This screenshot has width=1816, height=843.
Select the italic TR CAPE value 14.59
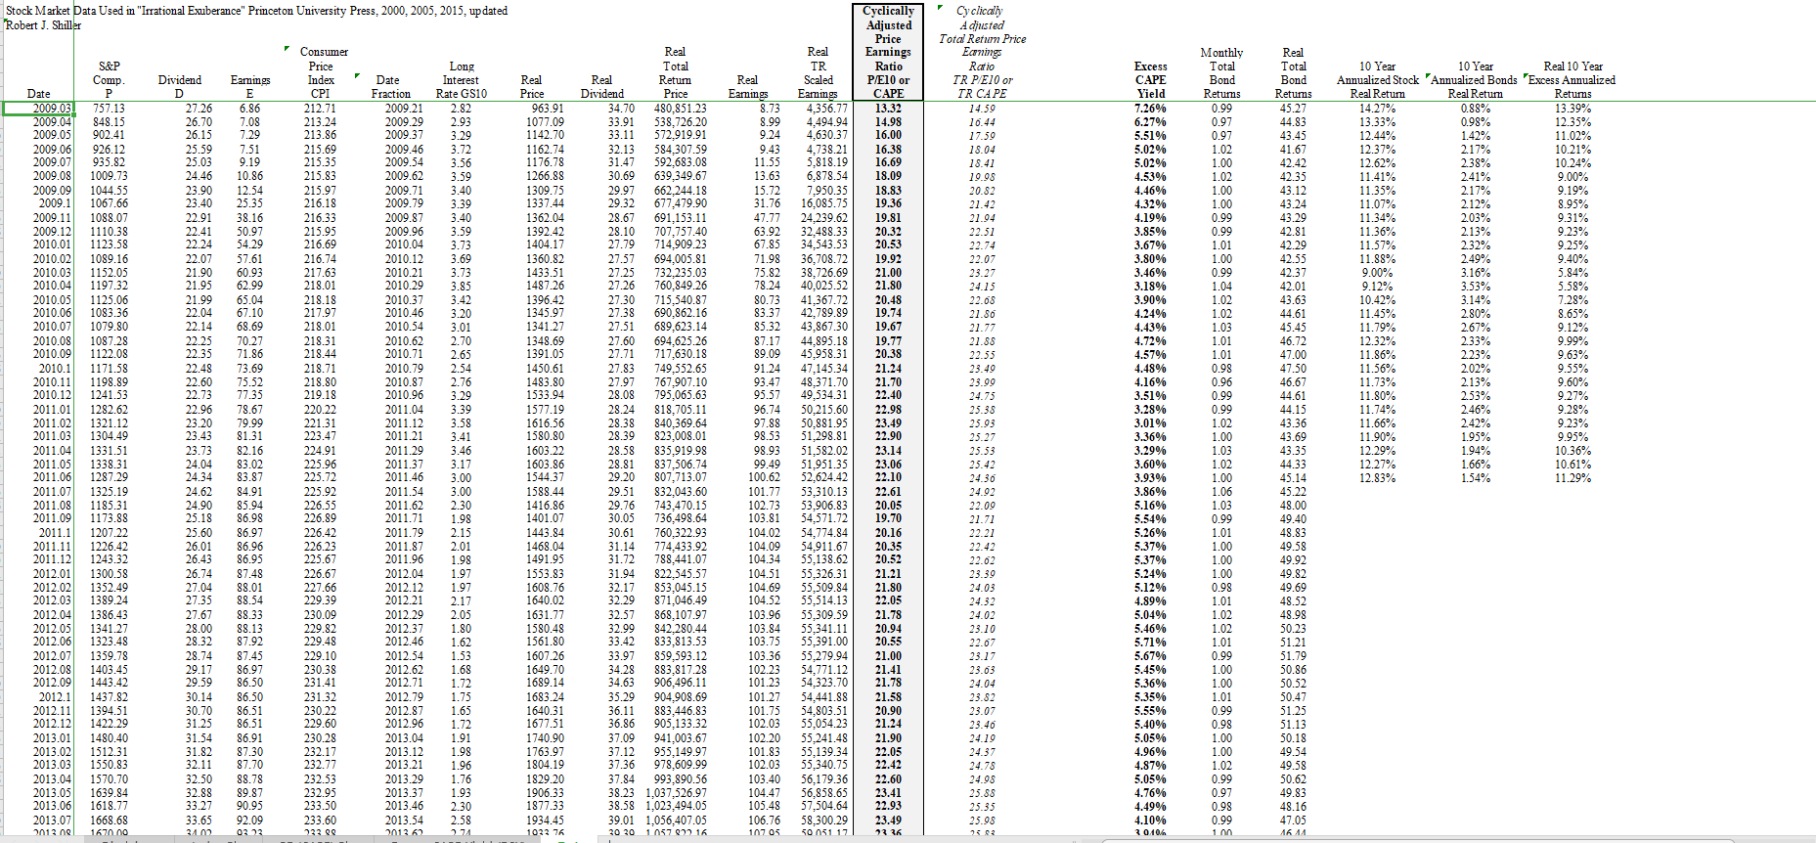(982, 109)
